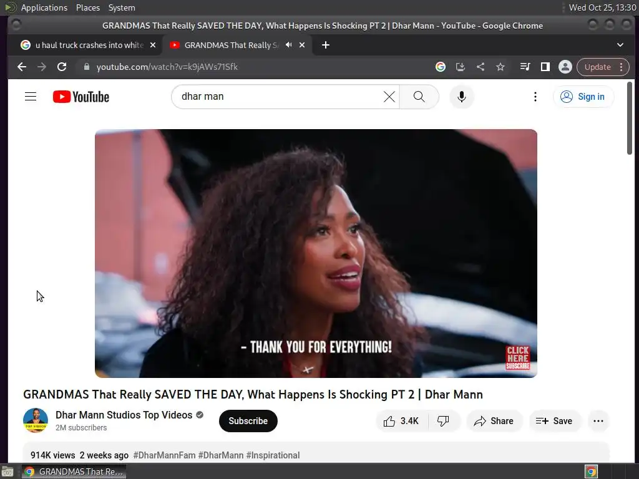Open Google icon in address bar
The height and width of the screenshot is (479, 639).
(x=441, y=67)
